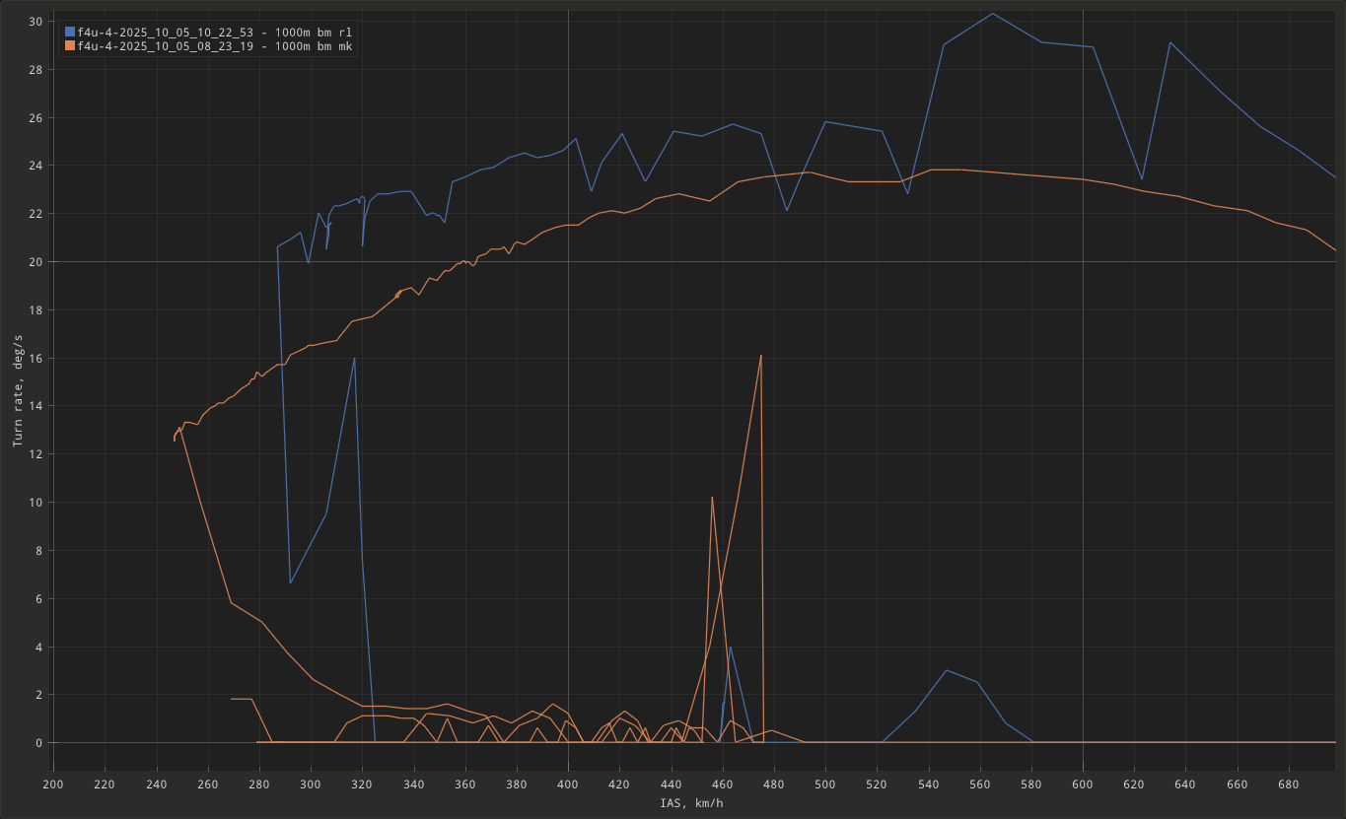Click the 600 tick on the IAS axis
The height and width of the screenshot is (819, 1346).
pyautogui.click(x=1083, y=784)
